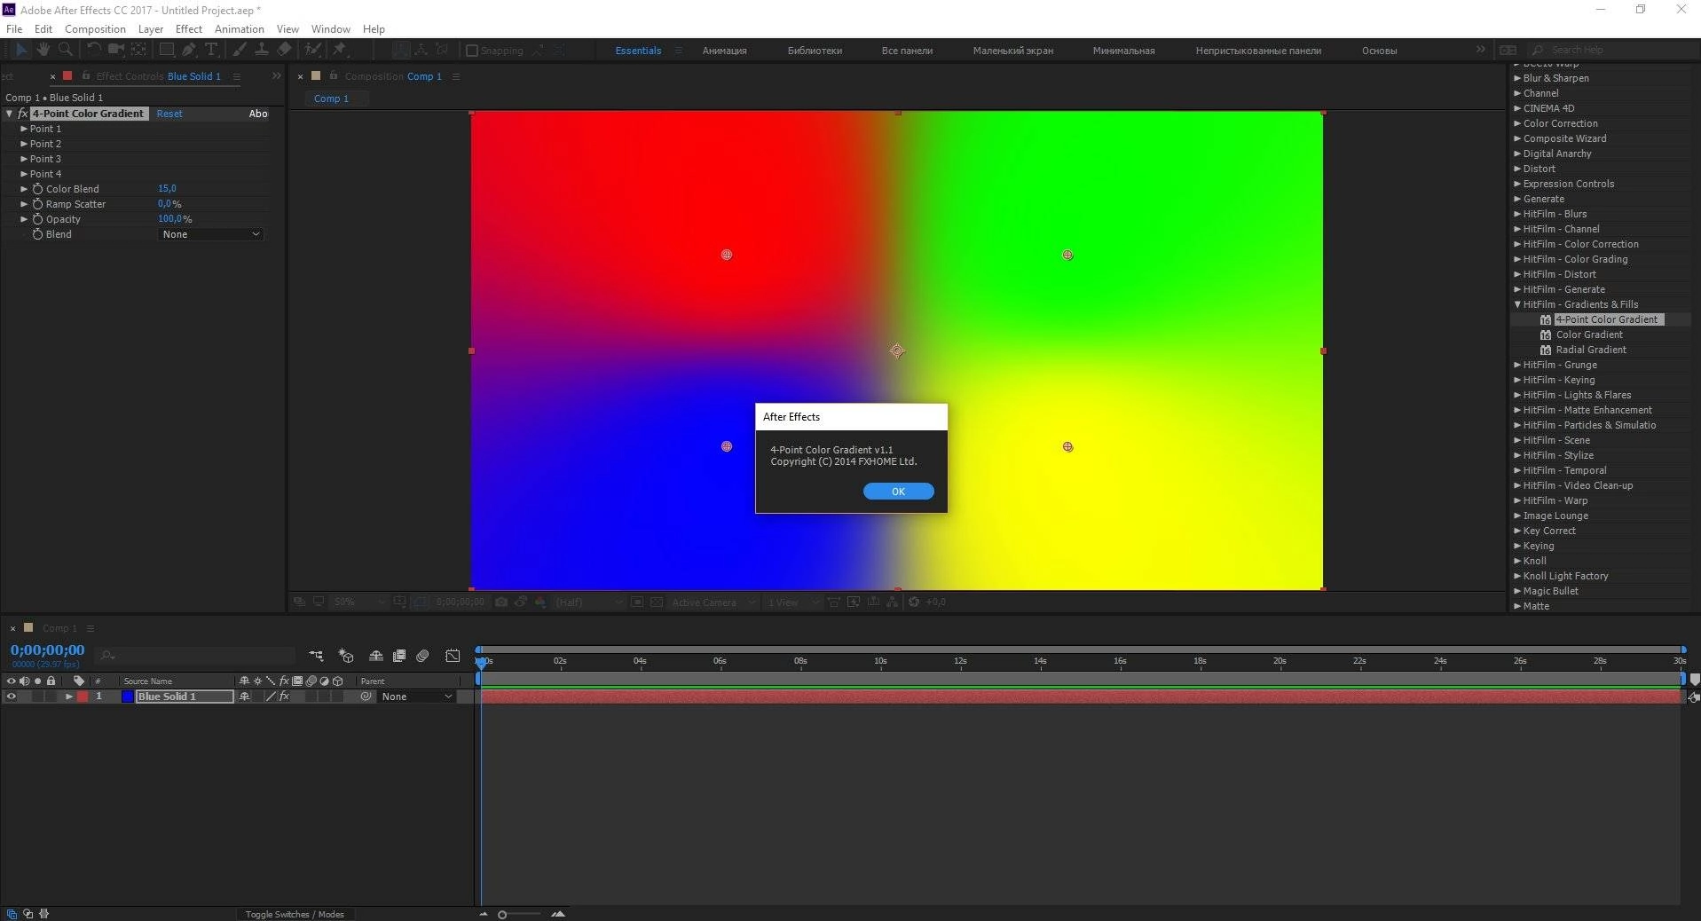Select the Roto Brush tool
Screen dimensions: 1701x921
[312, 50]
